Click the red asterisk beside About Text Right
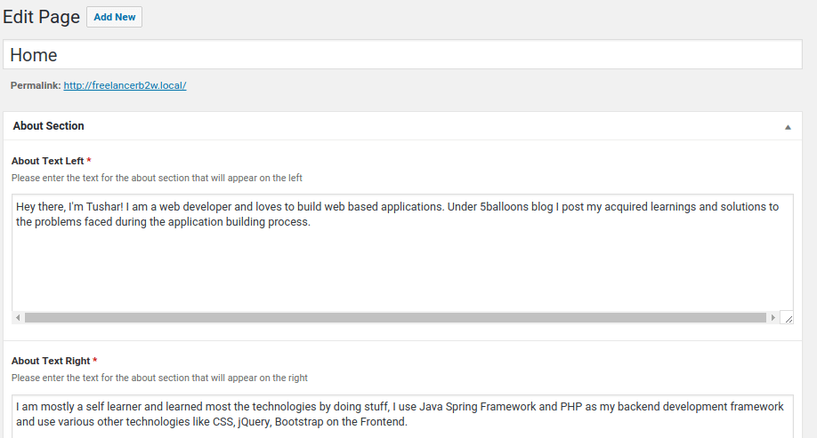The width and height of the screenshot is (817, 438). 95,362
